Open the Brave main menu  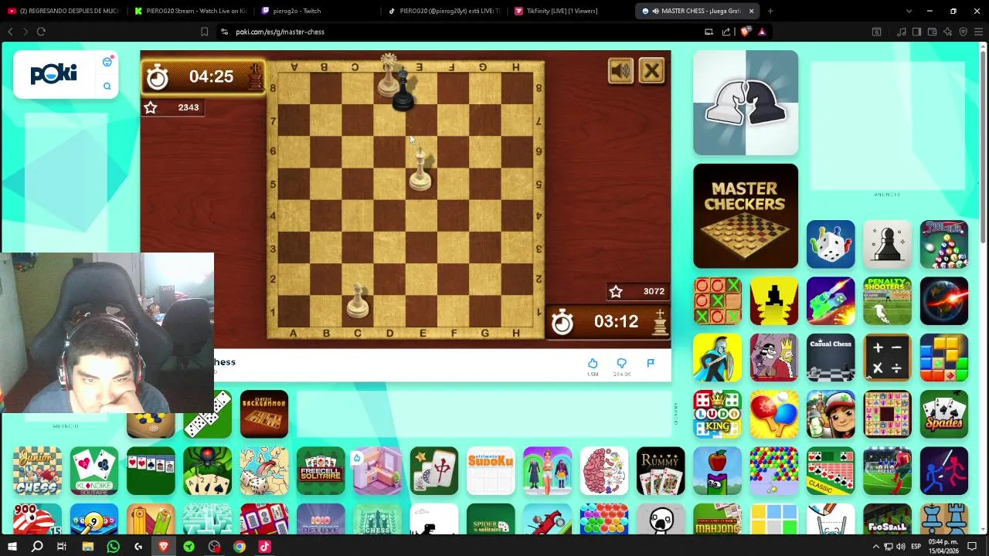(978, 32)
